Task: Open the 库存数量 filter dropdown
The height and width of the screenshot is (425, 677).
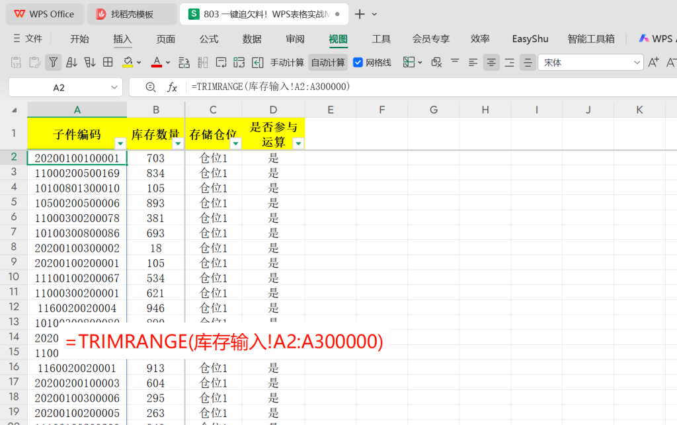Action: [x=178, y=143]
